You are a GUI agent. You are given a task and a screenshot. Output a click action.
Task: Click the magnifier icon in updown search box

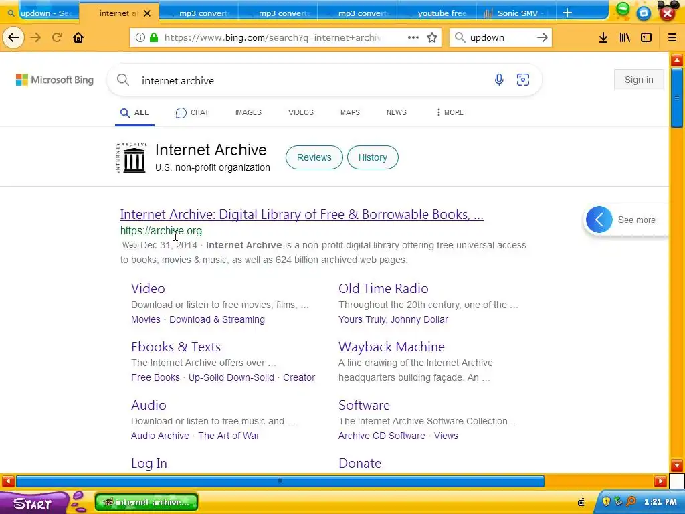[460, 37]
